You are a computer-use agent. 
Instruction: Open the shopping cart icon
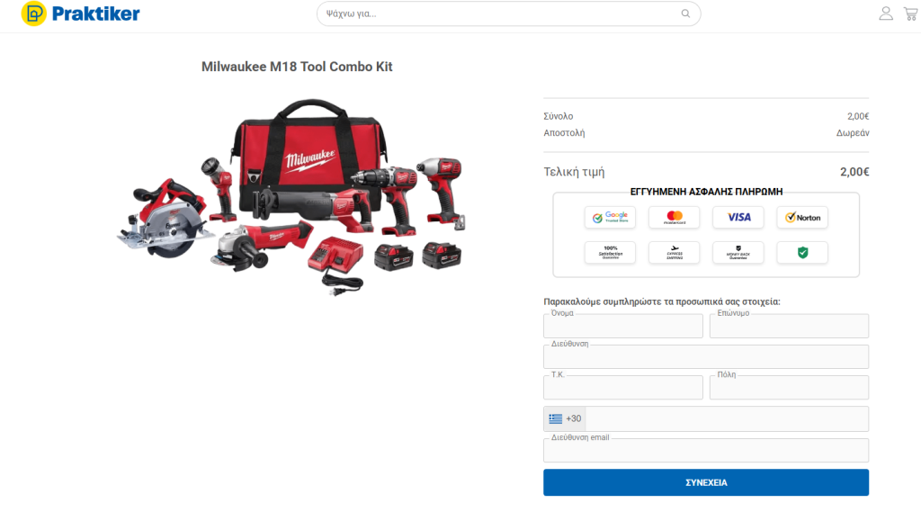[x=911, y=13]
